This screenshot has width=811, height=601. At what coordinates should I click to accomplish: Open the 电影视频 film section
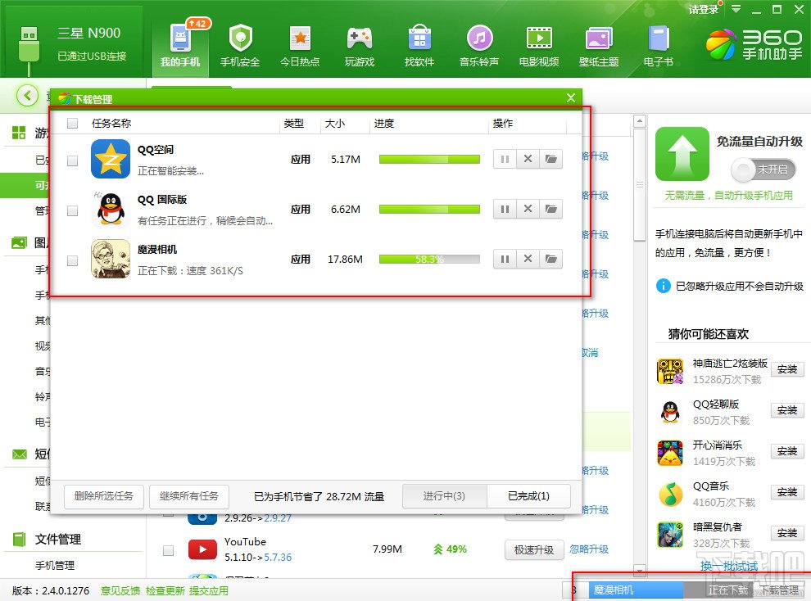point(539,46)
